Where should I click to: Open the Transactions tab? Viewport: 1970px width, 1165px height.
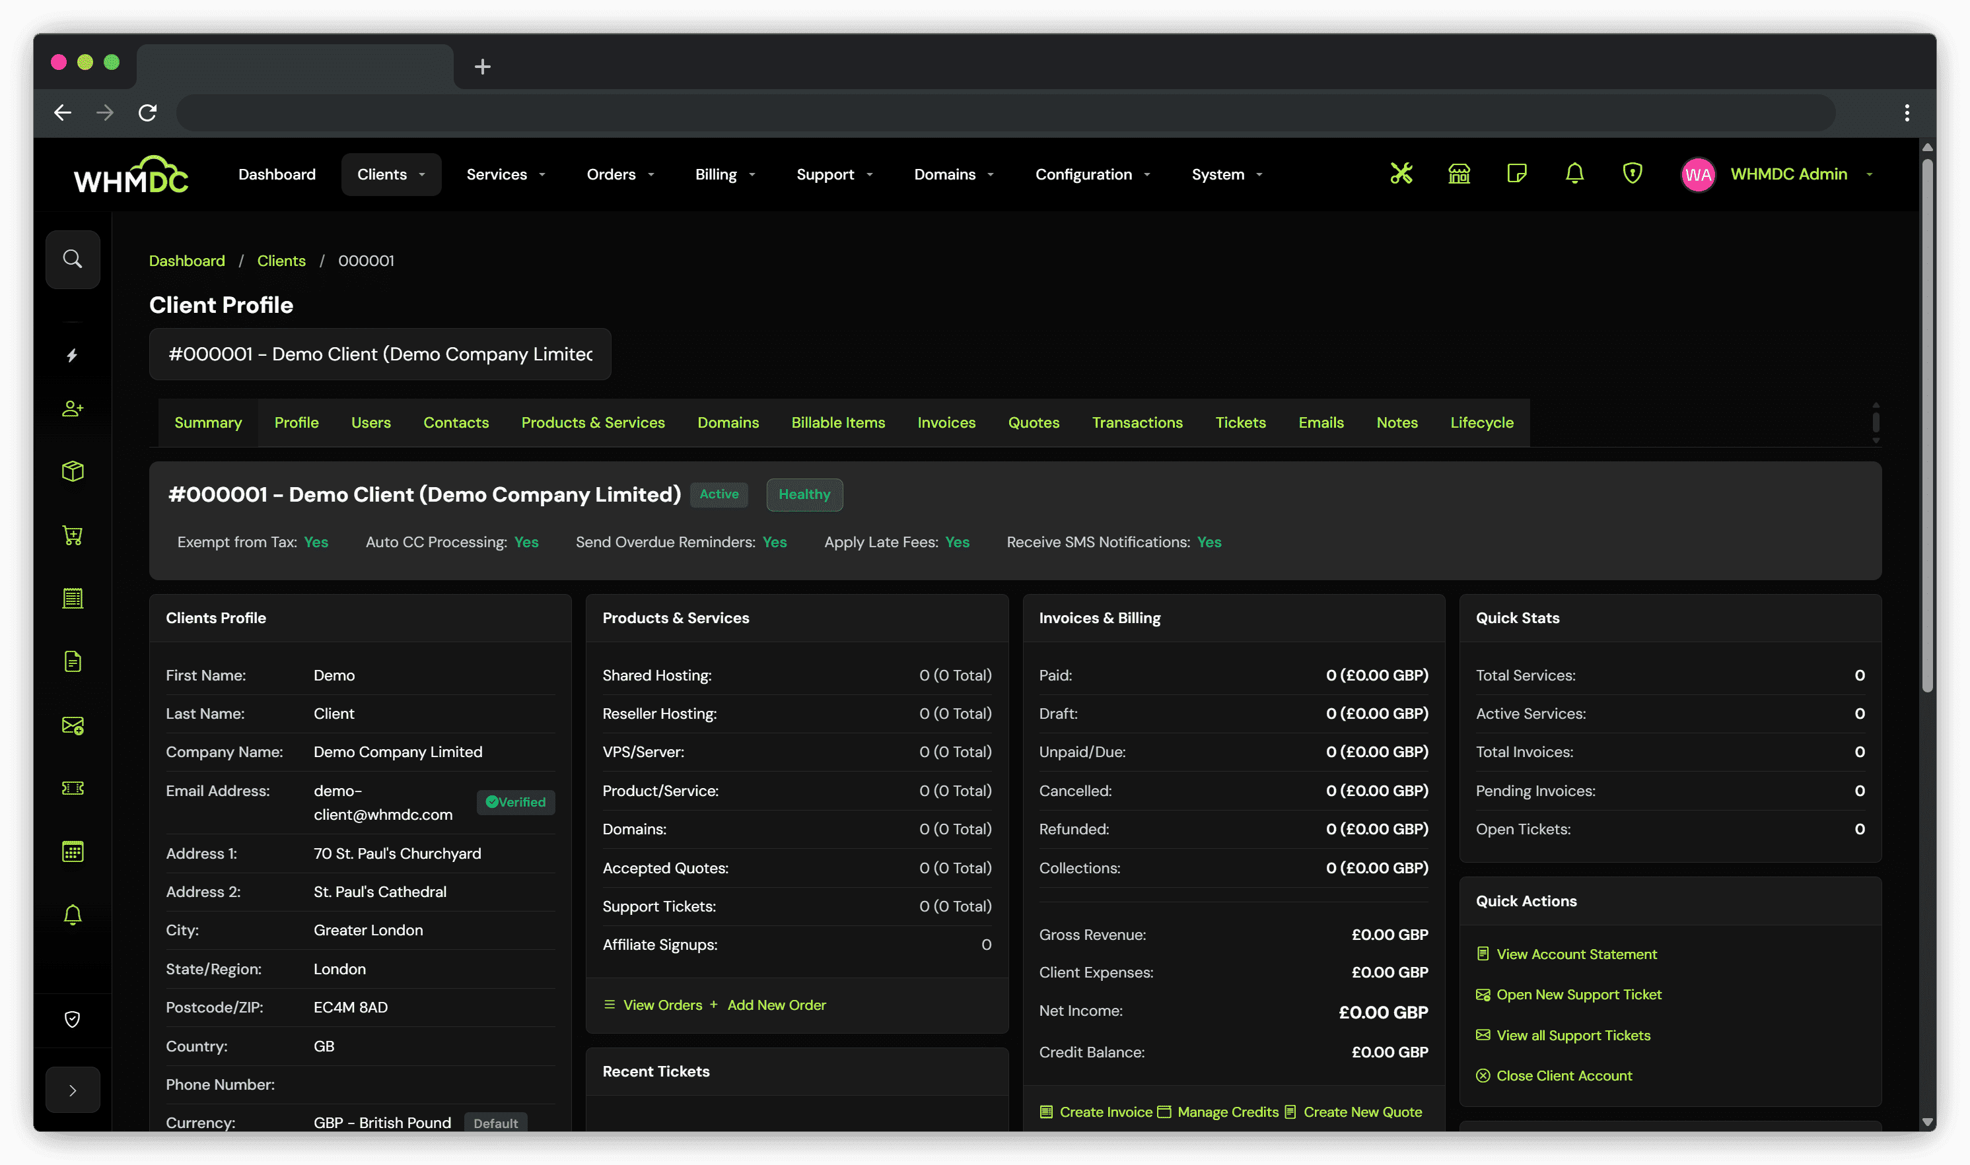pos(1137,422)
